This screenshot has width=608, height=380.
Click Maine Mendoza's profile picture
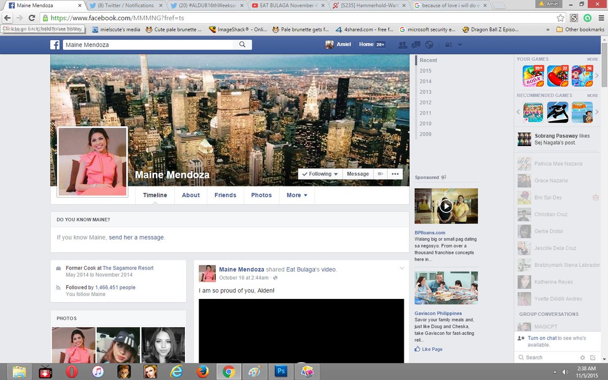click(92, 161)
